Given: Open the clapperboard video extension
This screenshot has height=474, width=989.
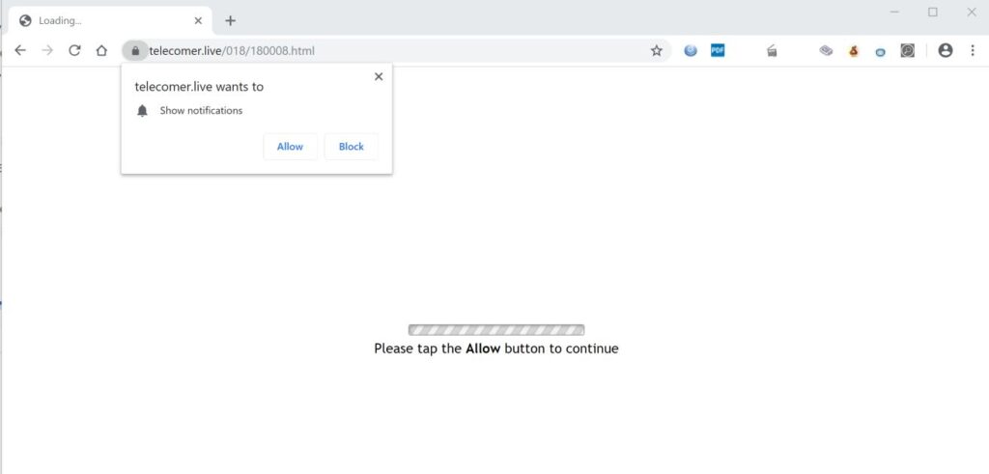Looking at the screenshot, I should [x=772, y=52].
